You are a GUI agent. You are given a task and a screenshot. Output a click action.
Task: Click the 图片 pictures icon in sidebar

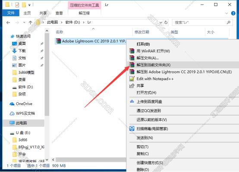[x=14, y=65]
